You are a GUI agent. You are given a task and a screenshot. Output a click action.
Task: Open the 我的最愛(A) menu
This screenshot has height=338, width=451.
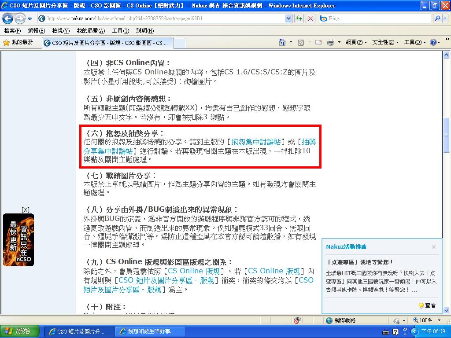(91, 30)
